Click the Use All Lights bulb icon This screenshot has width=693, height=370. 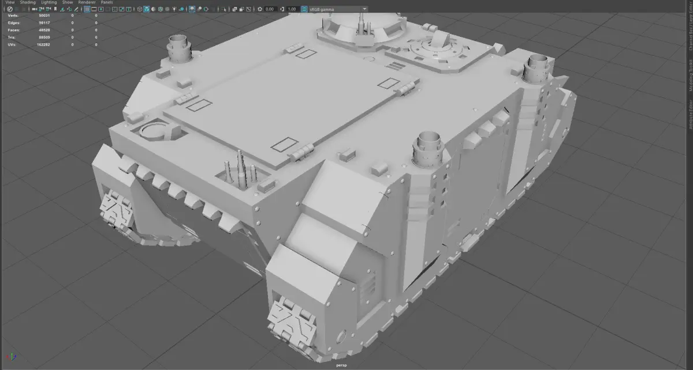click(174, 9)
